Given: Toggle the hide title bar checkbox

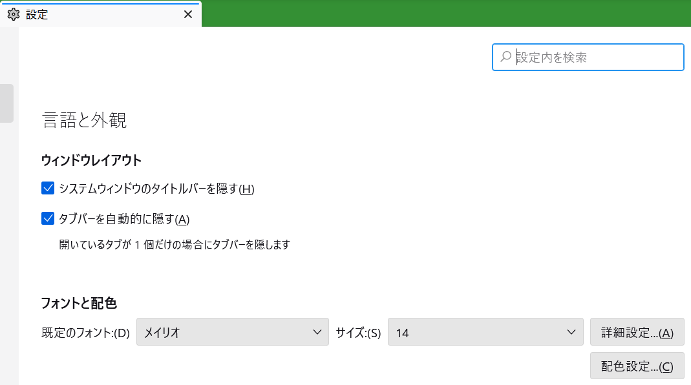Looking at the screenshot, I should 48,187.
